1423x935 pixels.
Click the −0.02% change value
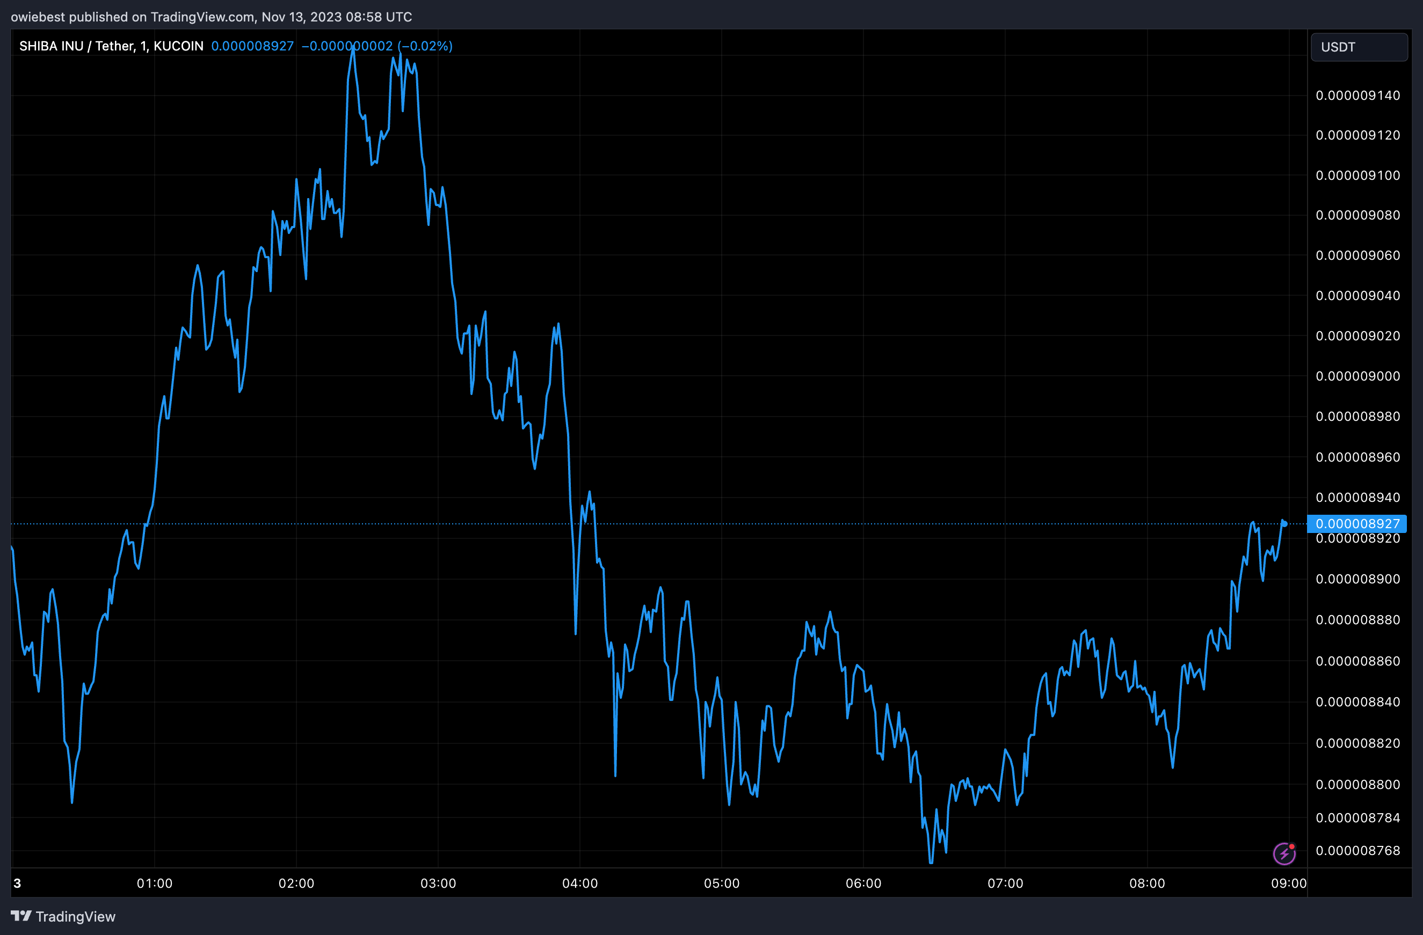[425, 46]
